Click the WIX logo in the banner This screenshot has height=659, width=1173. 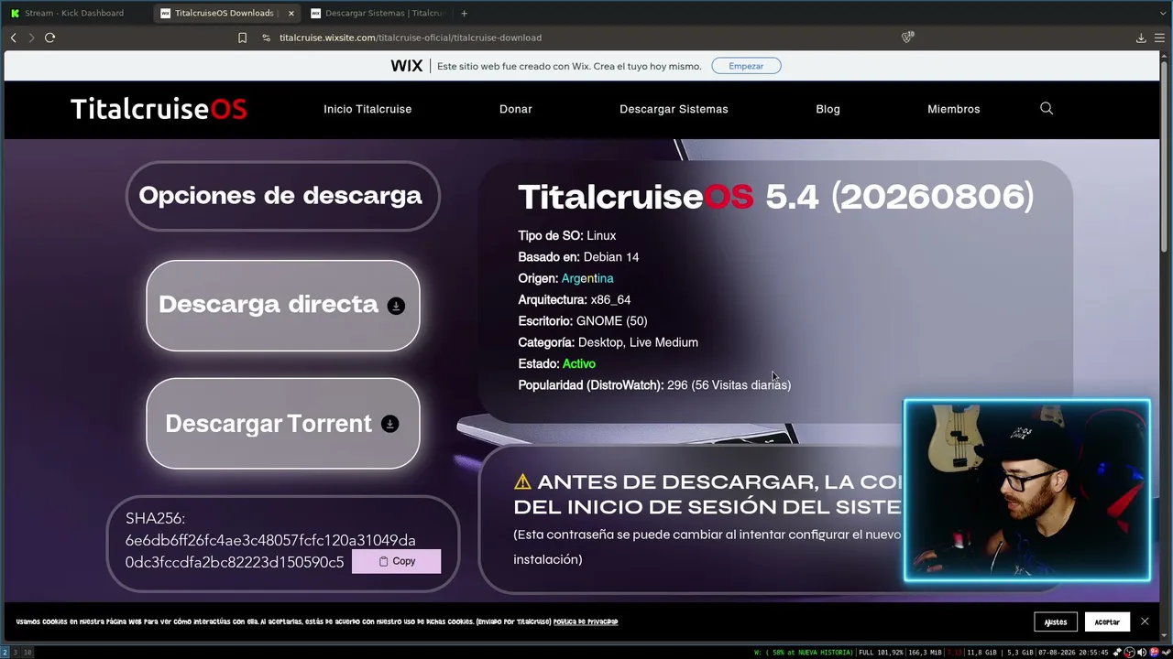click(407, 66)
